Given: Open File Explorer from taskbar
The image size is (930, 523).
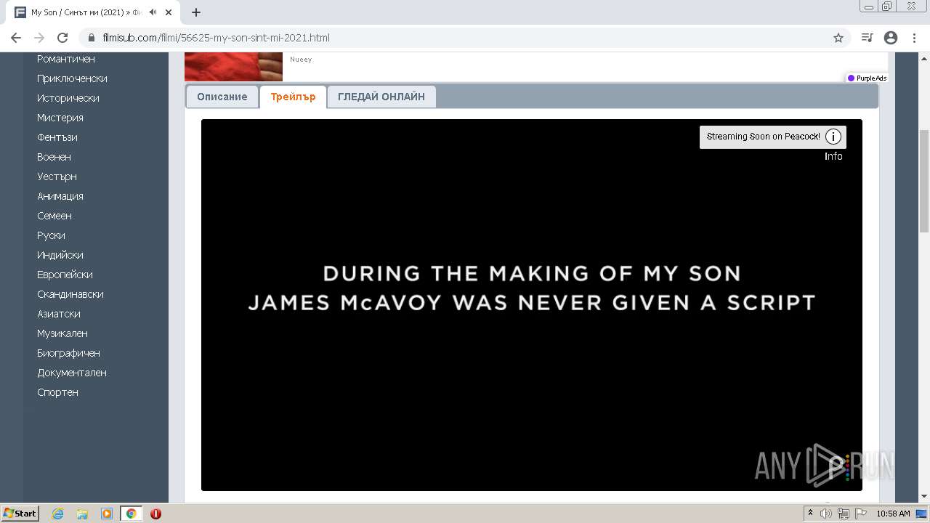Looking at the screenshot, I should coord(82,514).
